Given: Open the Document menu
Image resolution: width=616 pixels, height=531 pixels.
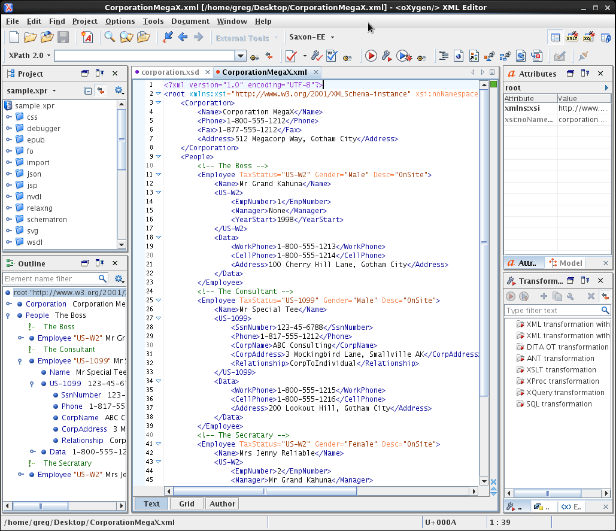Looking at the screenshot, I should pos(190,22).
